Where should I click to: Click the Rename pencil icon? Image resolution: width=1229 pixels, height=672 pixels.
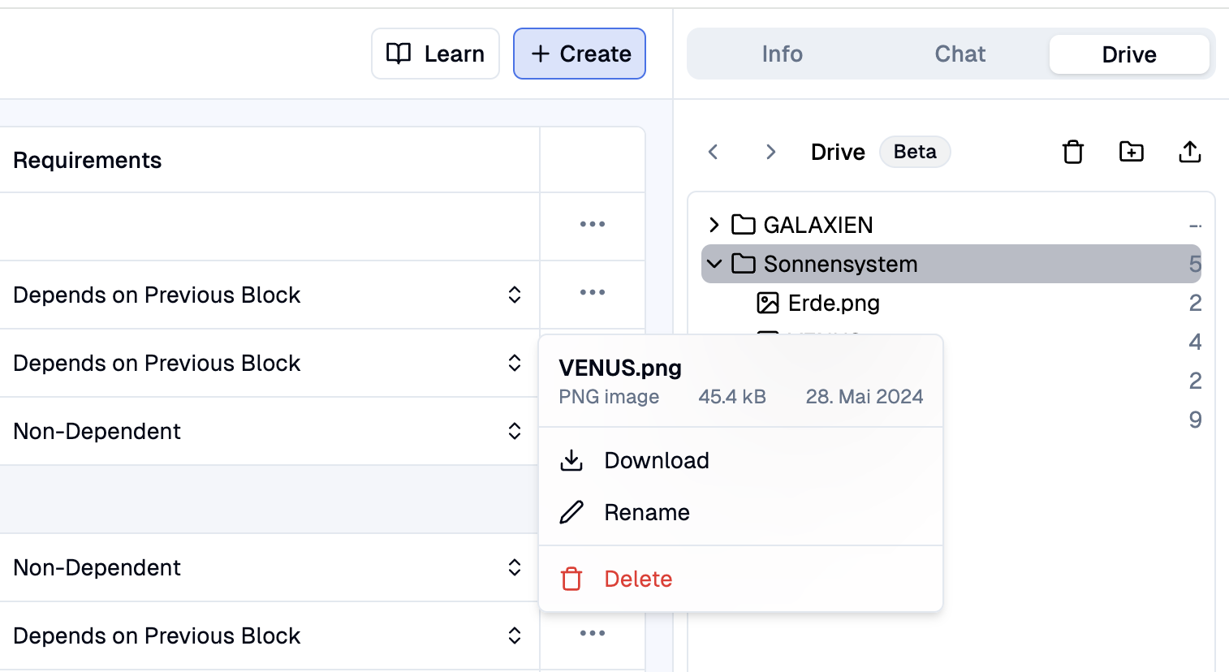coord(571,512)
